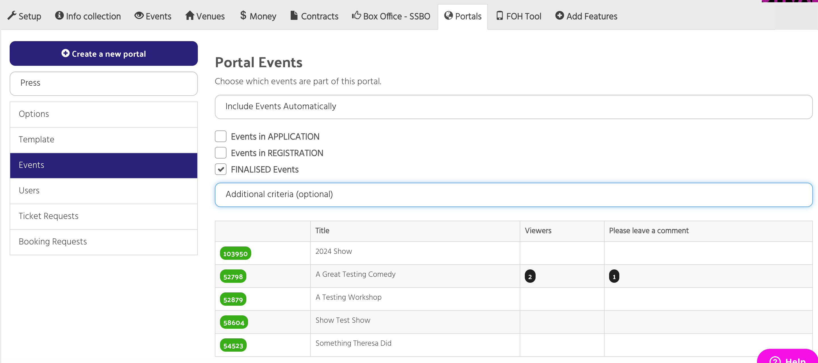This screenshot has height=363, width=818.
Task: Click A Great Testing Comedy title
Action: [x=355, y=274]
